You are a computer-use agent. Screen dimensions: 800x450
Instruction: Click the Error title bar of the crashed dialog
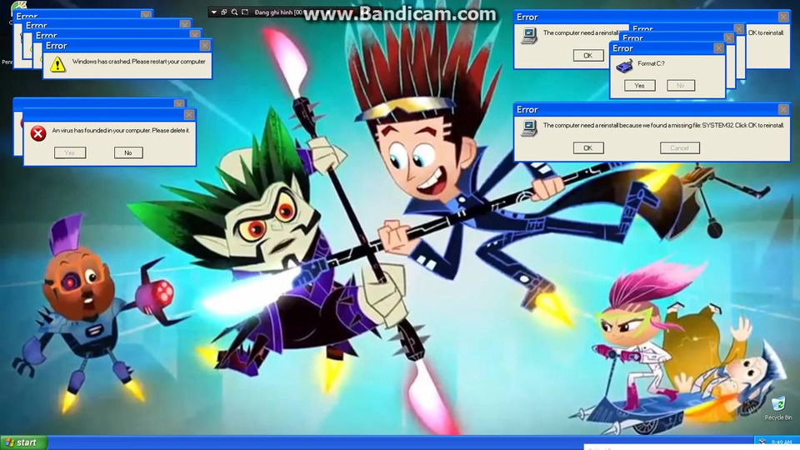127,45
